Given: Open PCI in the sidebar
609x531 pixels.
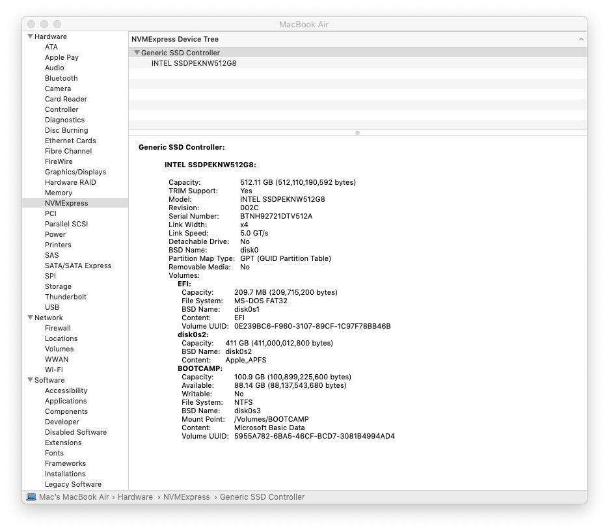Looking at the screenshot, I should [x=51, y=213].
